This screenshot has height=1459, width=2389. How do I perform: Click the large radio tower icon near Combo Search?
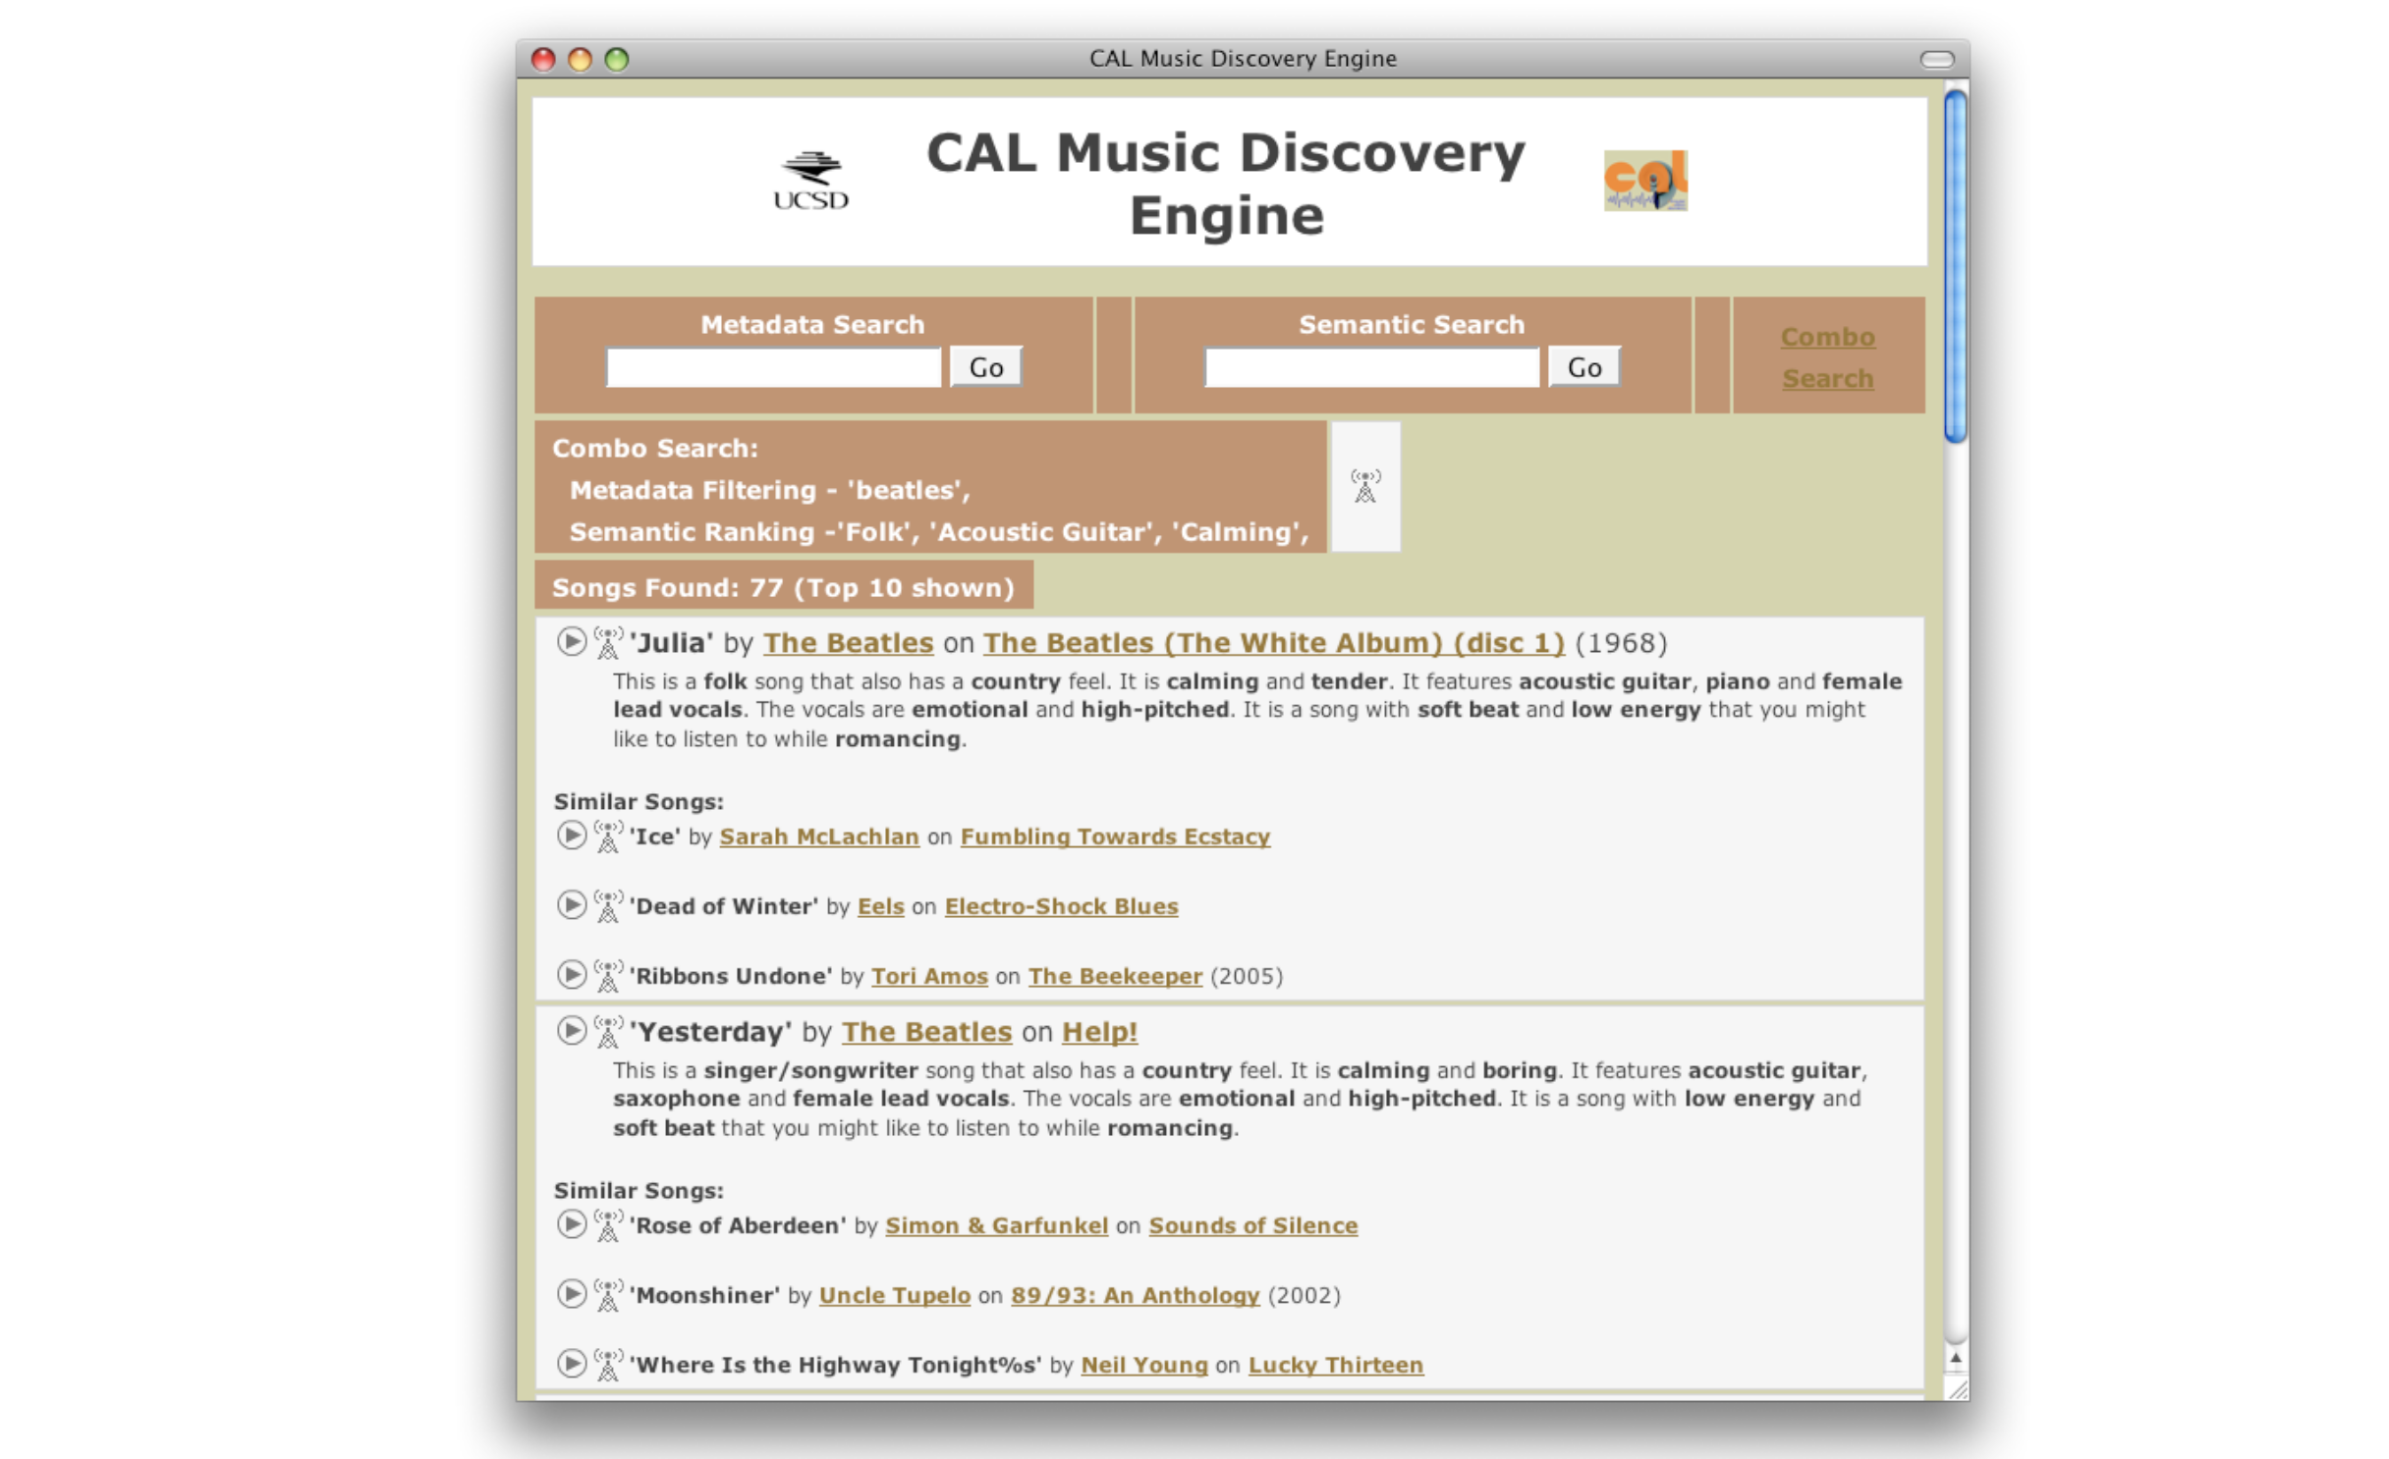click(1365, 486)
